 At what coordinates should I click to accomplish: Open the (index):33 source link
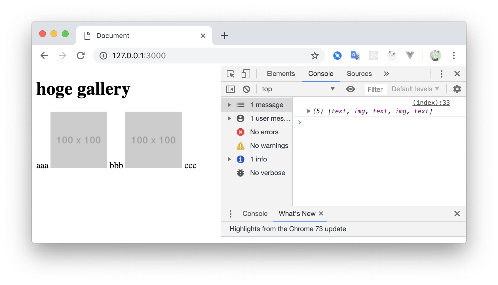[431, 102]
